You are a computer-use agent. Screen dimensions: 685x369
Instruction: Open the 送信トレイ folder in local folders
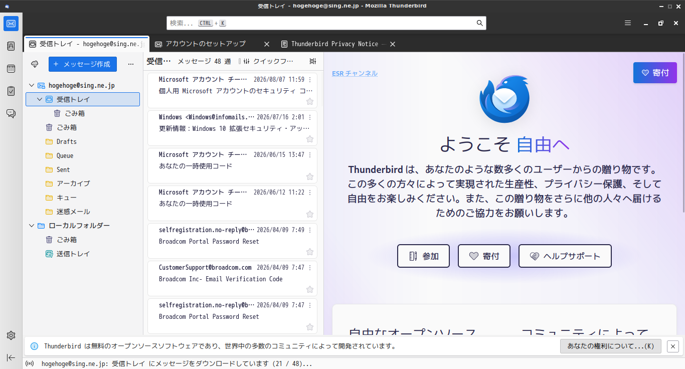pos(83,254)
